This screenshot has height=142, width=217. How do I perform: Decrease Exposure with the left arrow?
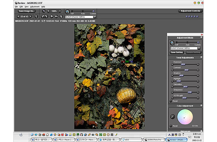coord(172,64)
